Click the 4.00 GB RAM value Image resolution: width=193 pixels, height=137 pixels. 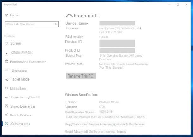click(x=104, y=37)
